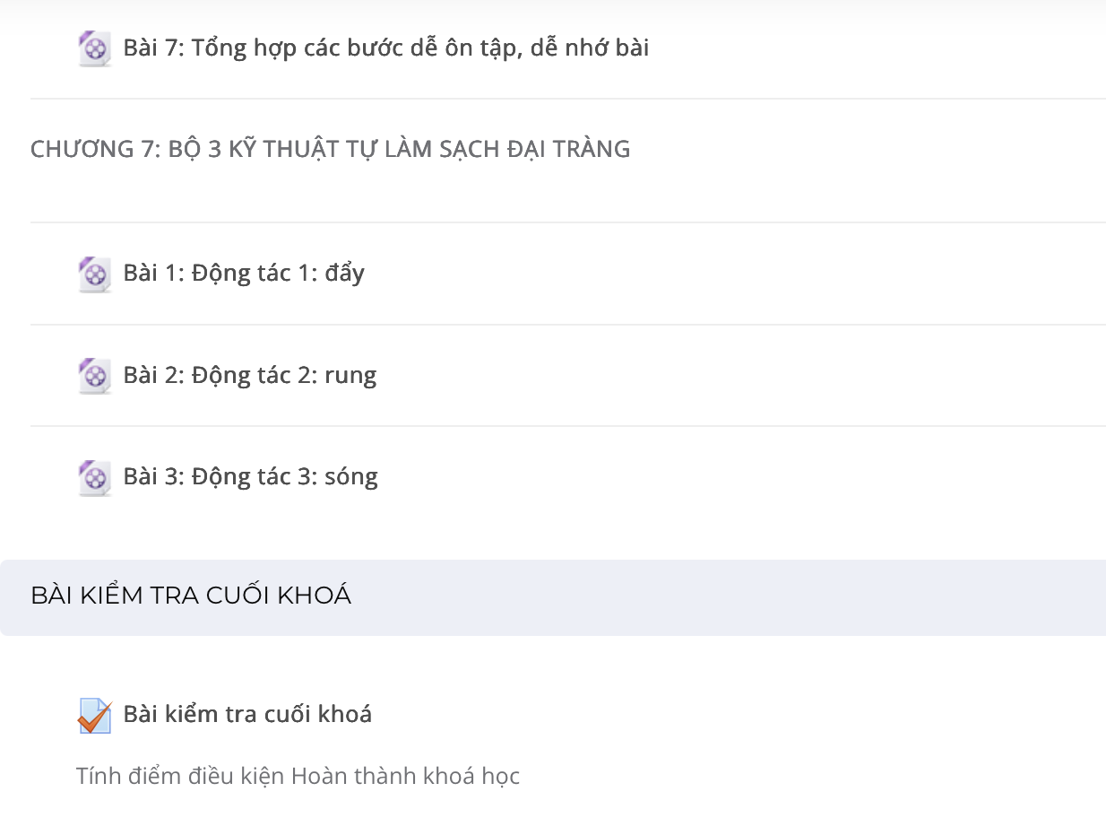
Task: Click the Tính điểm điều kiện description text
Action: tap(298, 776)
